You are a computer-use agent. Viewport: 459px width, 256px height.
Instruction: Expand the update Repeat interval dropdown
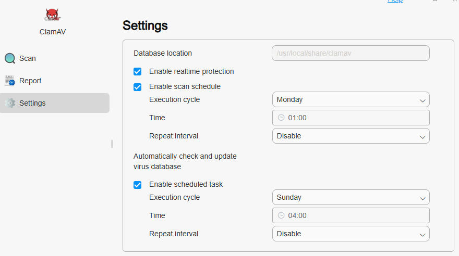pos(351,234)
